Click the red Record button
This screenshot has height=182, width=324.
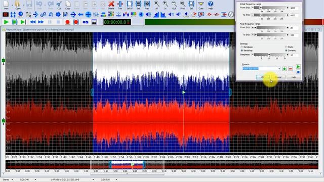pos(67,22)
